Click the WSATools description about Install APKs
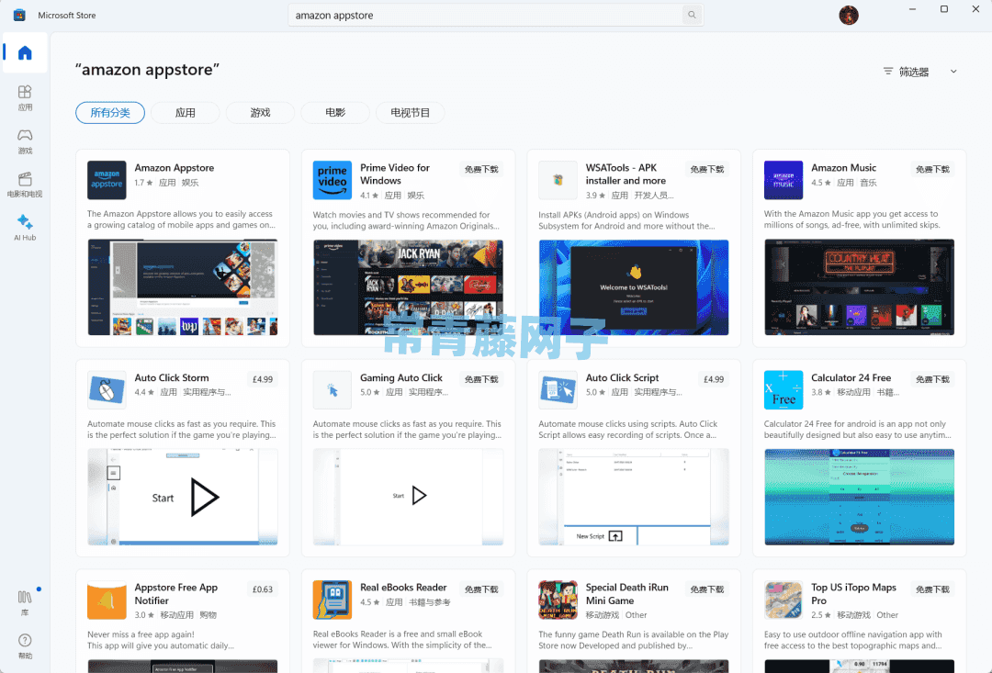Image resolution: width=992 pixels, height=673 pixels. click(626, 220)
